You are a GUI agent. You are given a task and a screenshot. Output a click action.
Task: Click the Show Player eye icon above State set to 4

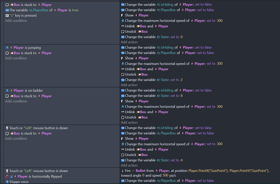click(123, 139)
